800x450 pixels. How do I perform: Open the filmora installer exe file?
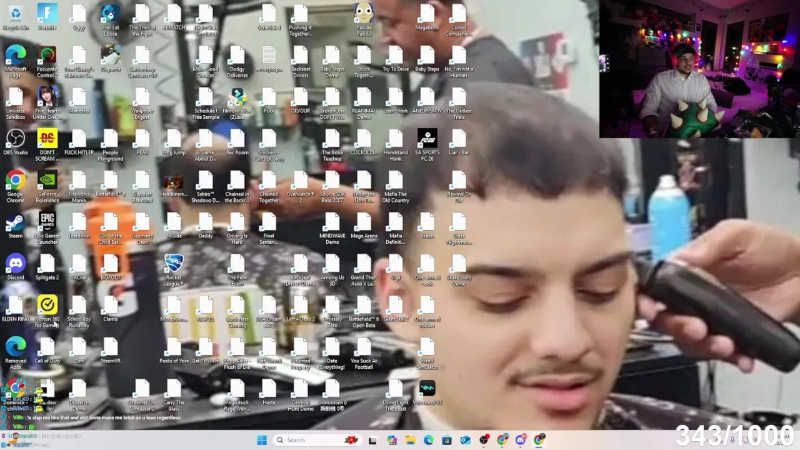point(237,103)
